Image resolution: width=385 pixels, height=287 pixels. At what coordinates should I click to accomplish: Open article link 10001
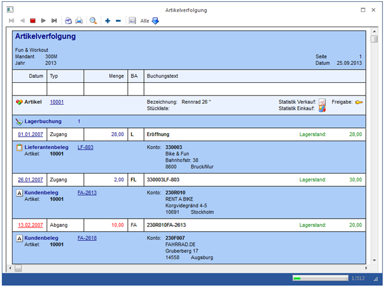(56, 102)
